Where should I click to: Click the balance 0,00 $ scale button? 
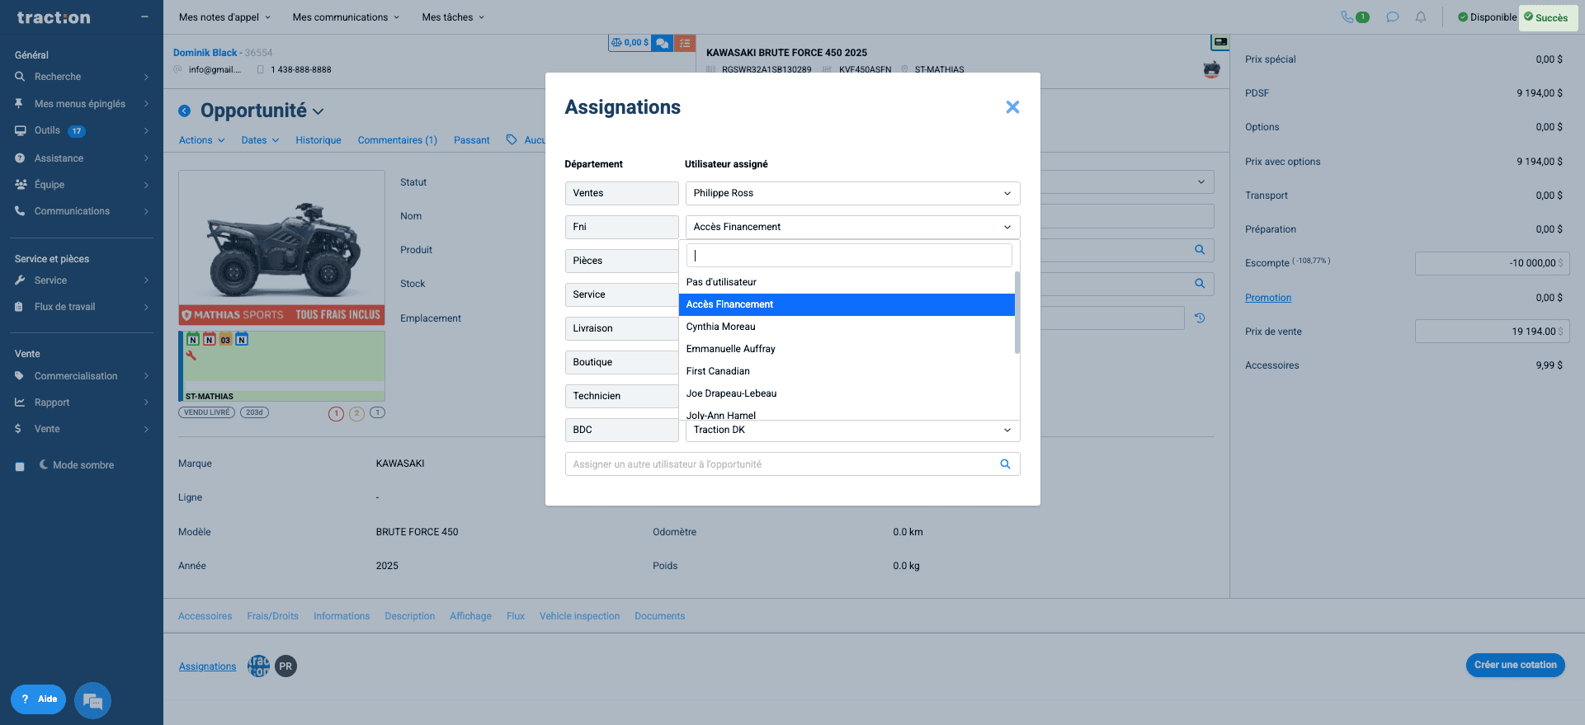pos(630,42)
